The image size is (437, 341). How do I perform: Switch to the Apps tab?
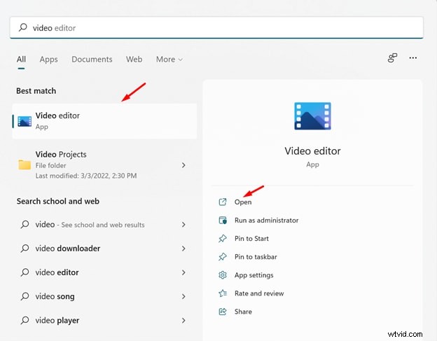49,60
